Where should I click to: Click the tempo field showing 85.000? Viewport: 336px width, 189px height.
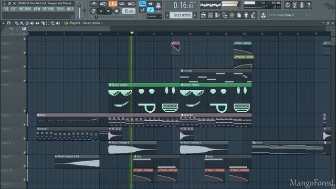point(129,11)
